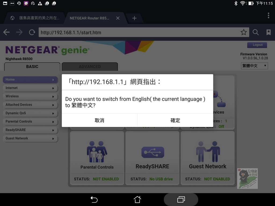Switch to the BASIC tab
Image resolution: width=275 pixels, height=206 pixels.
(x=32, y=67)
